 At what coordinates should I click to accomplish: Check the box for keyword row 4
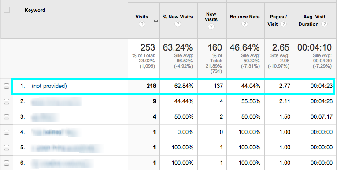(7, 132)
